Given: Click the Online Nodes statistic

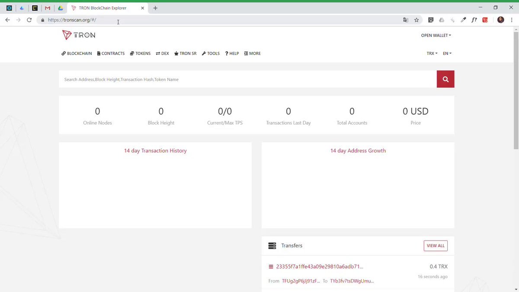Looking at the screenshot, I should 97,116.
